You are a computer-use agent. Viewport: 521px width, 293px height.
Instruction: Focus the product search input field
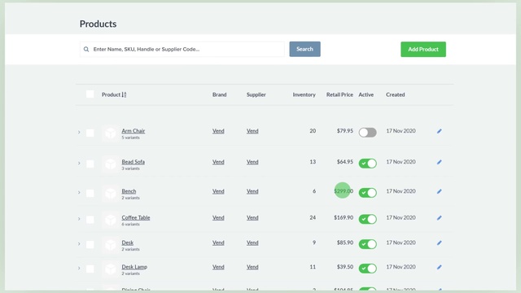[x=182, y=49]
